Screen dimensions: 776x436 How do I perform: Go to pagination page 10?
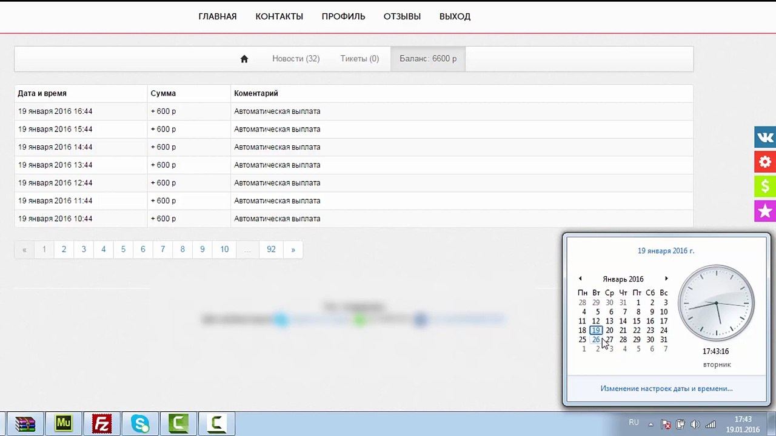tap(224, 249)
